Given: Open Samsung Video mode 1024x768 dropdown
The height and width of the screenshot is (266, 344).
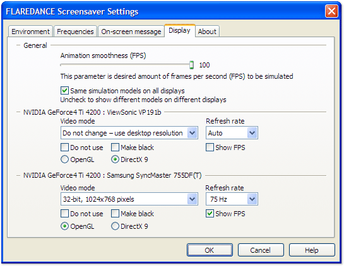Looking at the screenshot, I should pos(129,199).
